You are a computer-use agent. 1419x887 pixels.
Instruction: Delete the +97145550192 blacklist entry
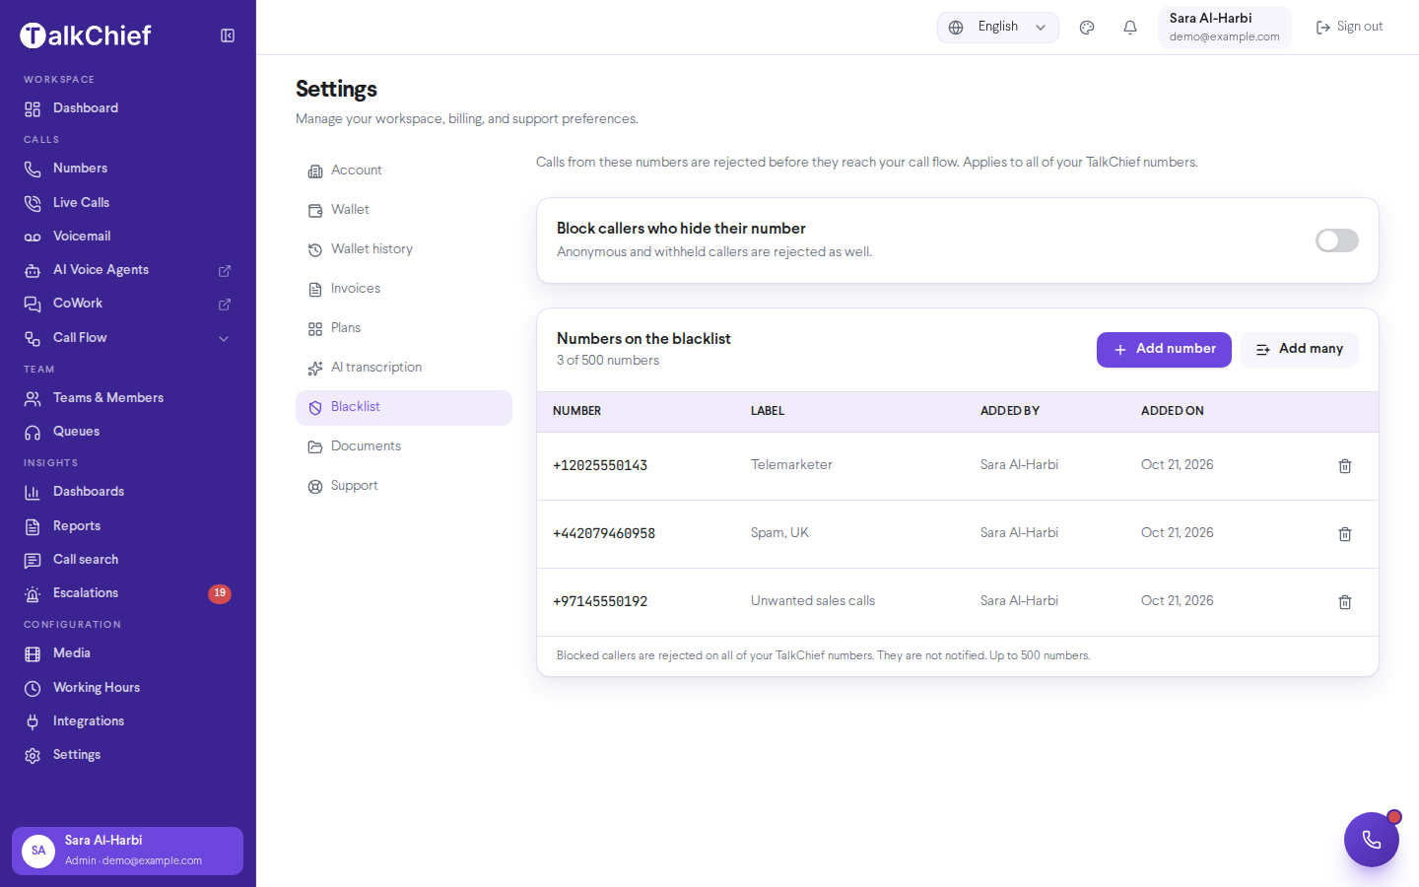[x=1345, y=602]
